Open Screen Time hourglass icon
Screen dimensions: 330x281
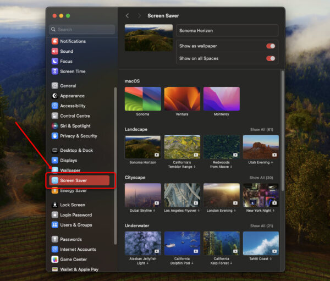(54, 71)
